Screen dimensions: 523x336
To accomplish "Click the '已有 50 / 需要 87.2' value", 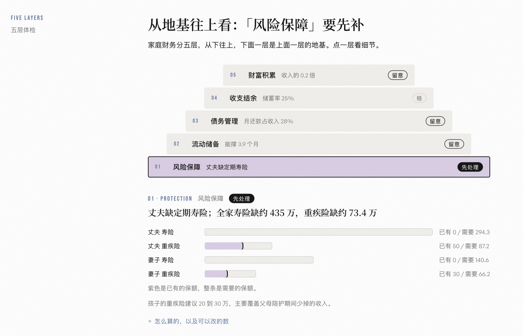I will (x=464, y=246).
